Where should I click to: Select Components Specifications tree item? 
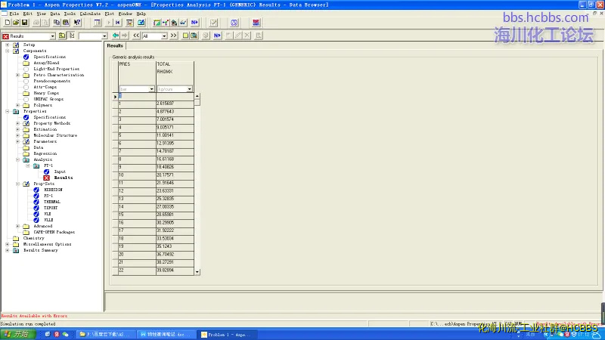[50, 57]
